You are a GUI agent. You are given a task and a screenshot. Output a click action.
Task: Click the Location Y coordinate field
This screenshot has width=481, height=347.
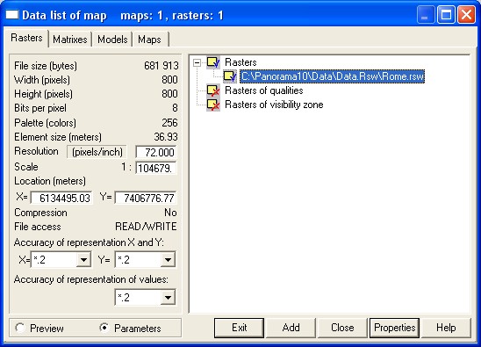click(146, 198)
